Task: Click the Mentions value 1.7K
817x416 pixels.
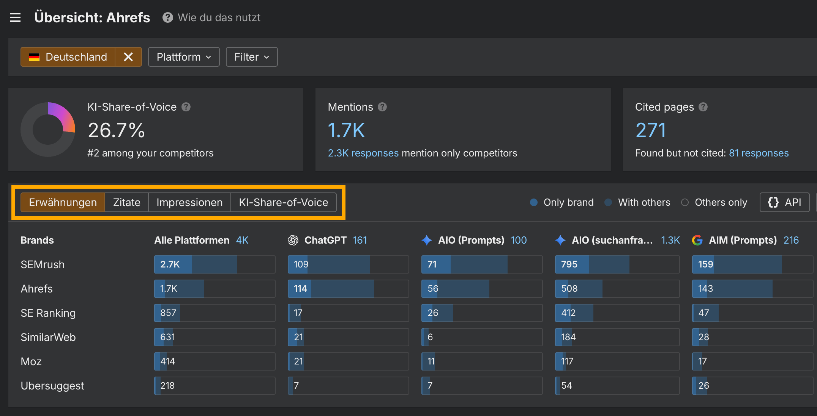Action: tap(346, 130)
